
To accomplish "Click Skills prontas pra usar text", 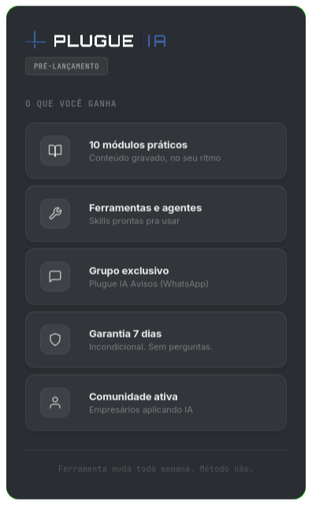I will pyautogui.click(x=135, y=220).
